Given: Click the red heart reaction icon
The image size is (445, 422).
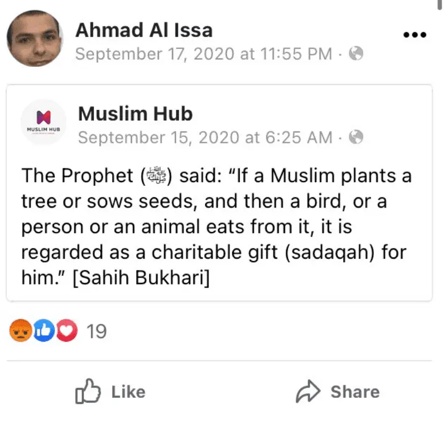Looking at the screenshot, I should [x=67, y=330].
